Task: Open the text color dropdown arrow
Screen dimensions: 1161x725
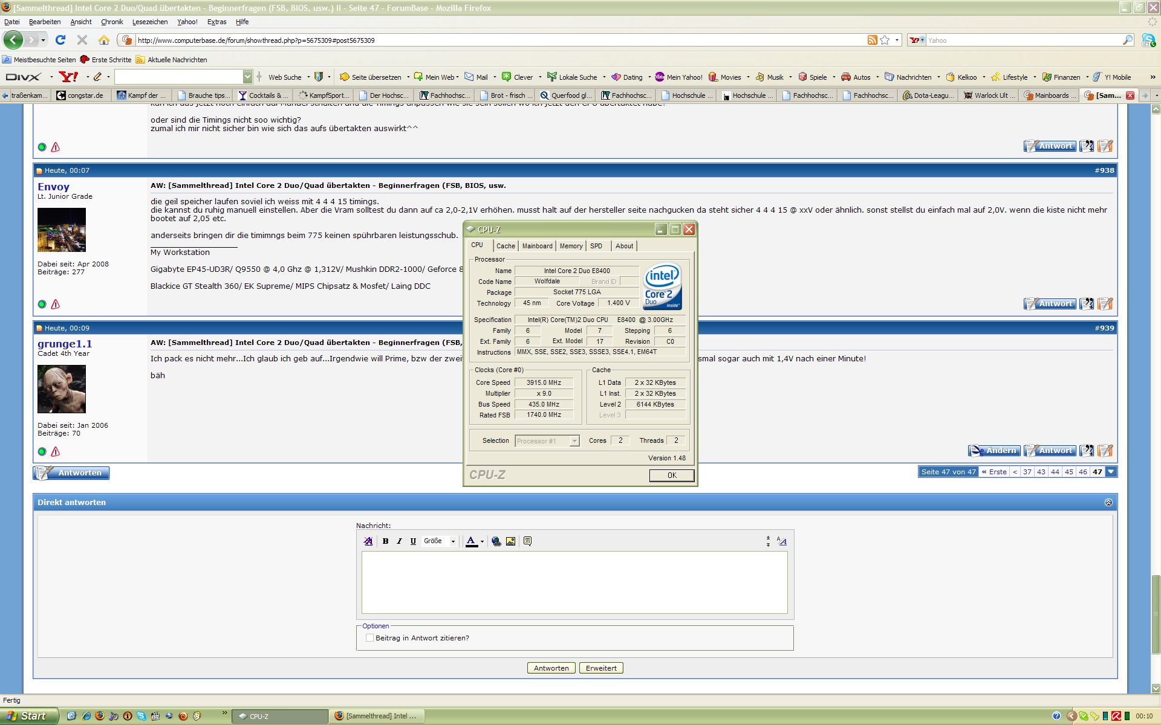Action: tap(482, 541)
